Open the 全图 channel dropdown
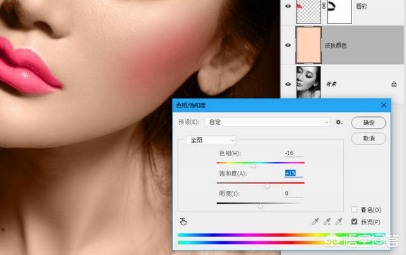Screen dimensions: 406x255 point(211,140)
